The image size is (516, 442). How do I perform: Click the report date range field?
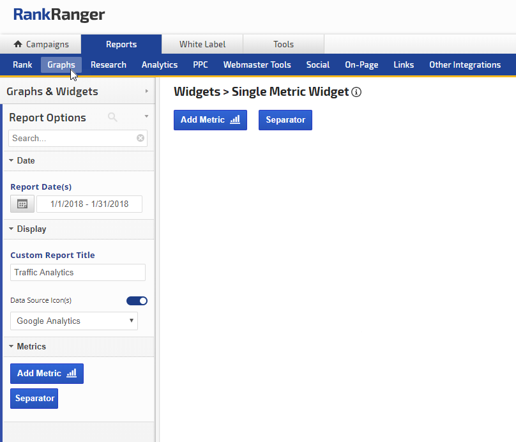(89, 204)
